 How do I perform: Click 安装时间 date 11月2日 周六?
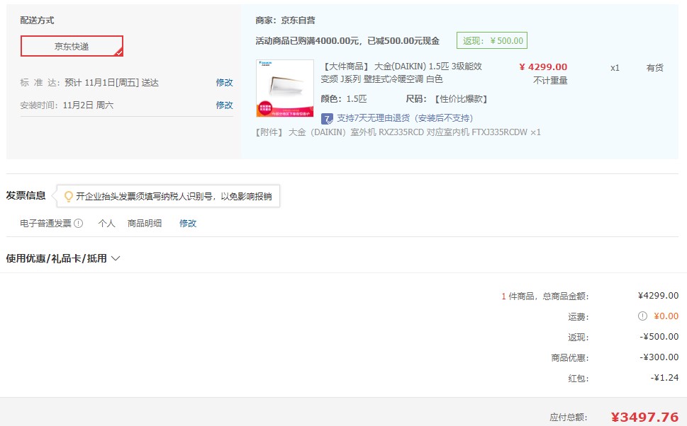tap(88, 105)
